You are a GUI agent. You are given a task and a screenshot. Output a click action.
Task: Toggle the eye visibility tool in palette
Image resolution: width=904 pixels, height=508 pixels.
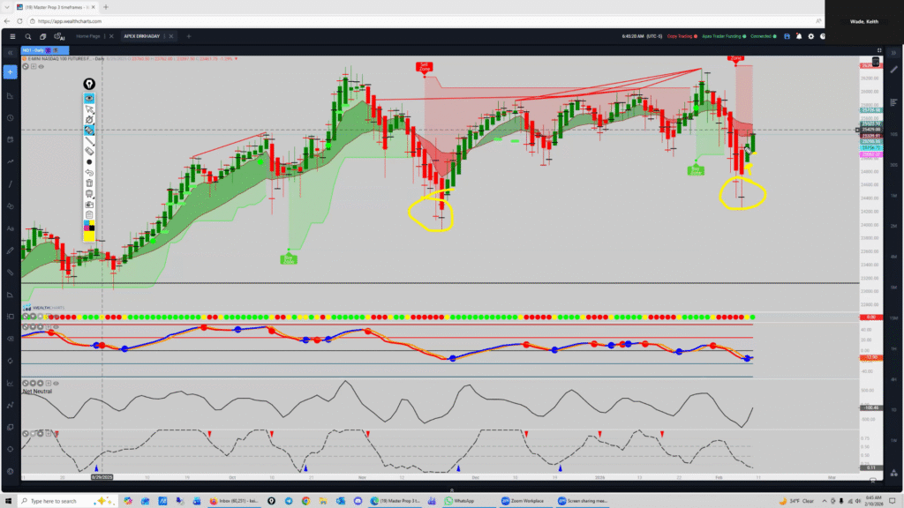pos(89,98)
